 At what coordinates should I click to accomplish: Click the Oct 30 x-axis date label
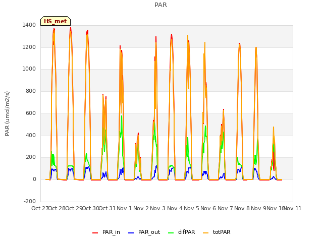pyautogui.click(x=91, y=208)
